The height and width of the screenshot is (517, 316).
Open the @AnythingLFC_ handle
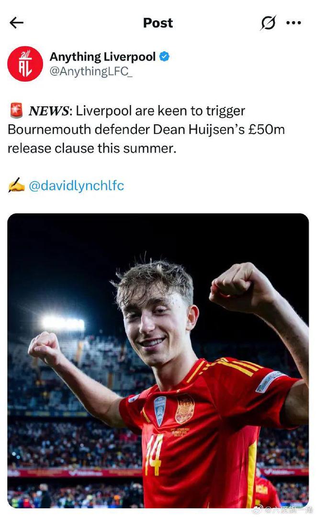(x=91, y=72)
